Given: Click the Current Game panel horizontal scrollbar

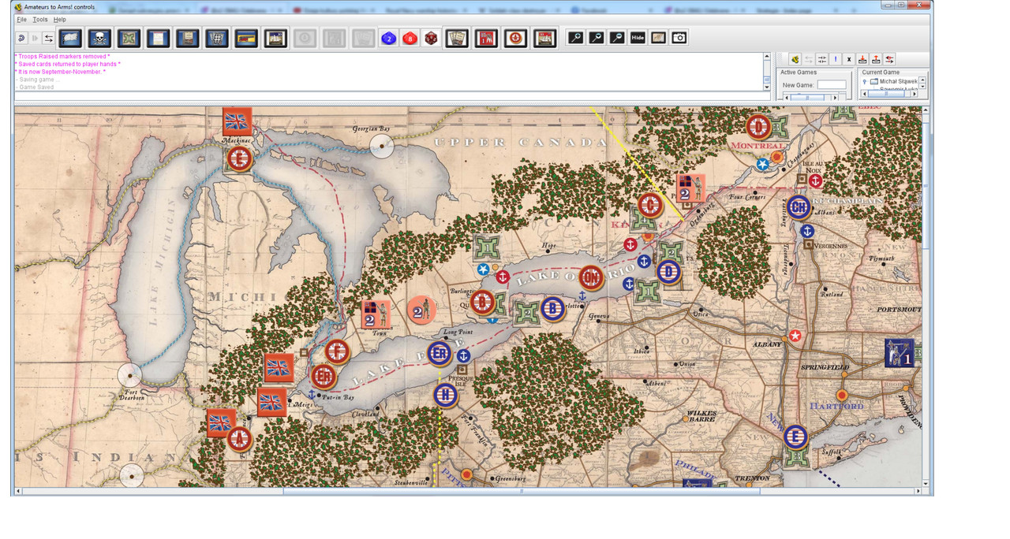Looking at the screenshot, I should 889,94.
